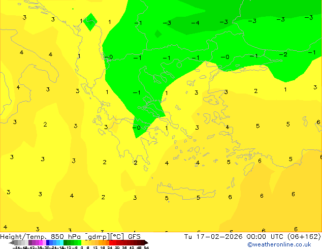Click the "54" label ending the color scale

[x=146, y=247]
